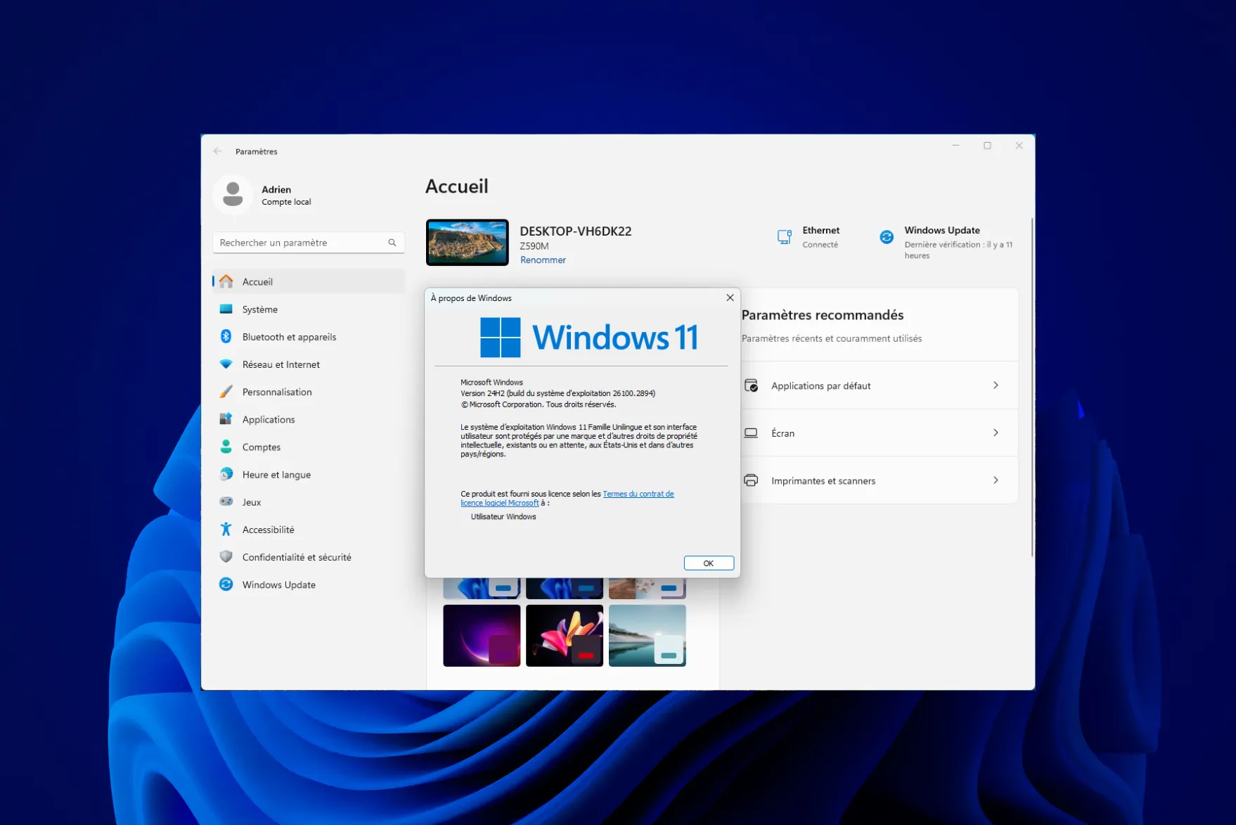
Task: Click Adrien's user avatar icon
Action: pyautogui.click(x=233, y=194)
